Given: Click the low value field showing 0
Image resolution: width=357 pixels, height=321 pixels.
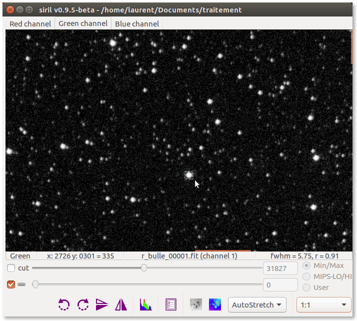Looking at the screenshot, I should [x=280, y=285].
